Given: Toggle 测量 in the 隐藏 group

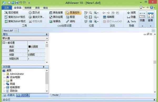Looking at the screenshot, I should (x=131, y=17).
